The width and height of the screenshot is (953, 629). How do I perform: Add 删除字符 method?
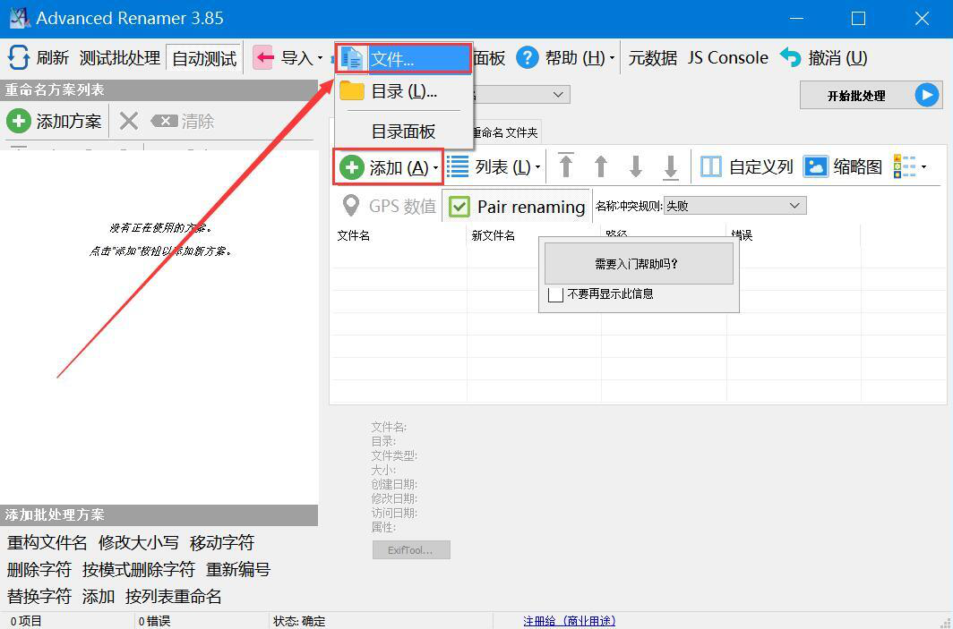coord(39,569)
